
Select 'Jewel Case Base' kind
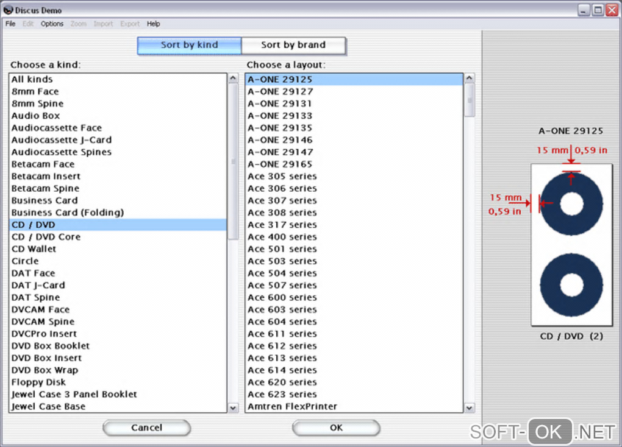coord(118,407)
